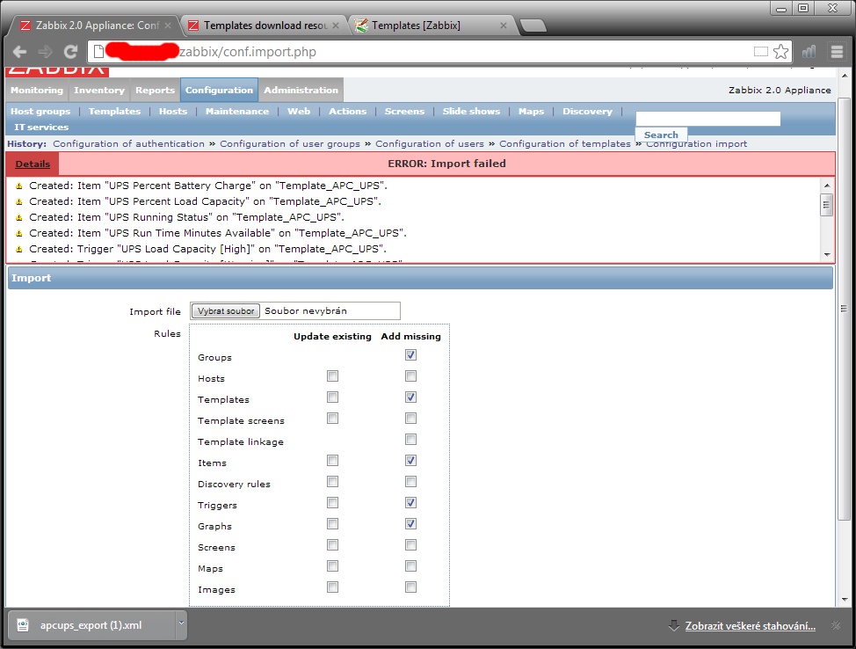Open the Administration menu tab

click(301, 90)
